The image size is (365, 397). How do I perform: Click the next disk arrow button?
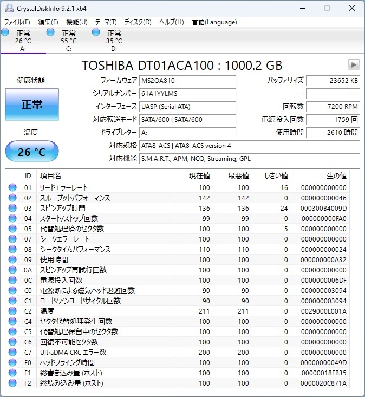pos(354,65)
